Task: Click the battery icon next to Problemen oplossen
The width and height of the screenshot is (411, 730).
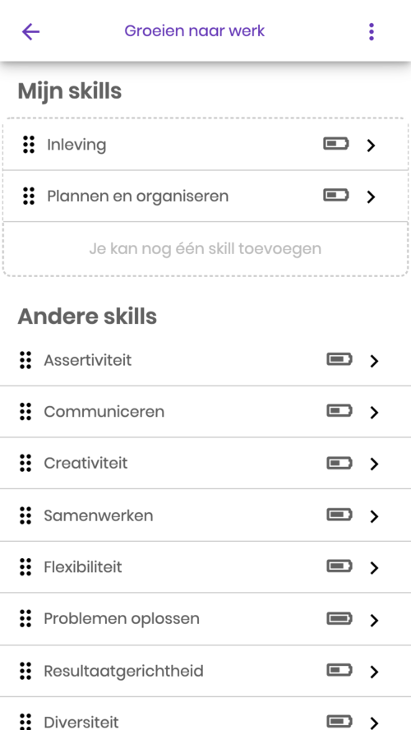Action: point(339,618)
